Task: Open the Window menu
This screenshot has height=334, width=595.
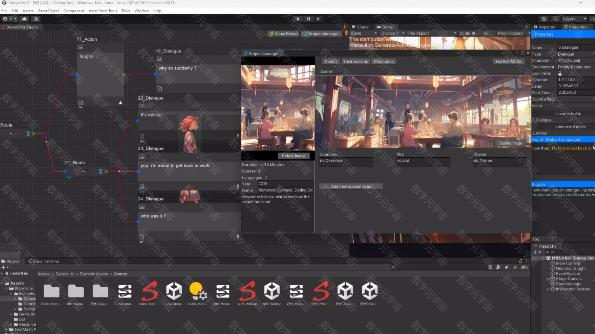Action: click(x=142, y=11)
